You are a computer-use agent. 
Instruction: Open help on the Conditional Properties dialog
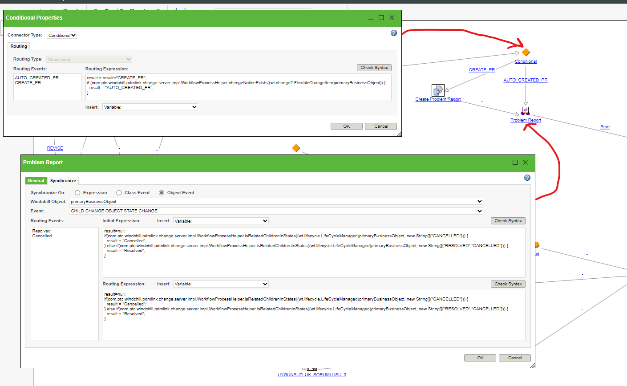coord(393,33)
